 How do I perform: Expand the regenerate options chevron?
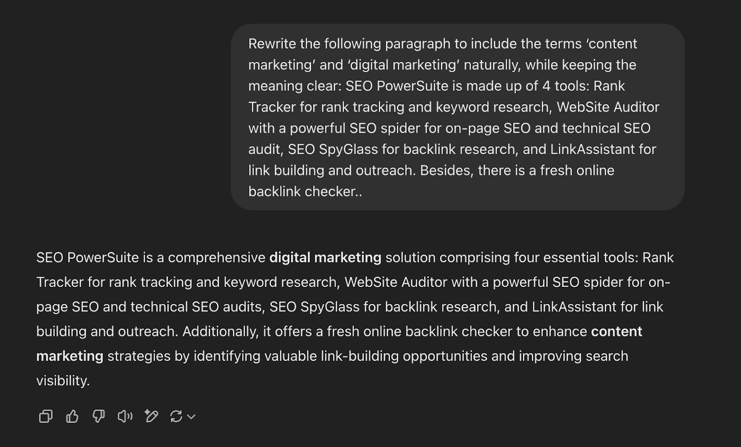(191, 417)
